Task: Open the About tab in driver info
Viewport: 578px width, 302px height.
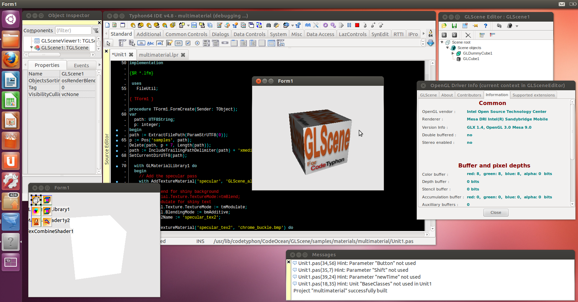Action: click(x=447, y=95)
